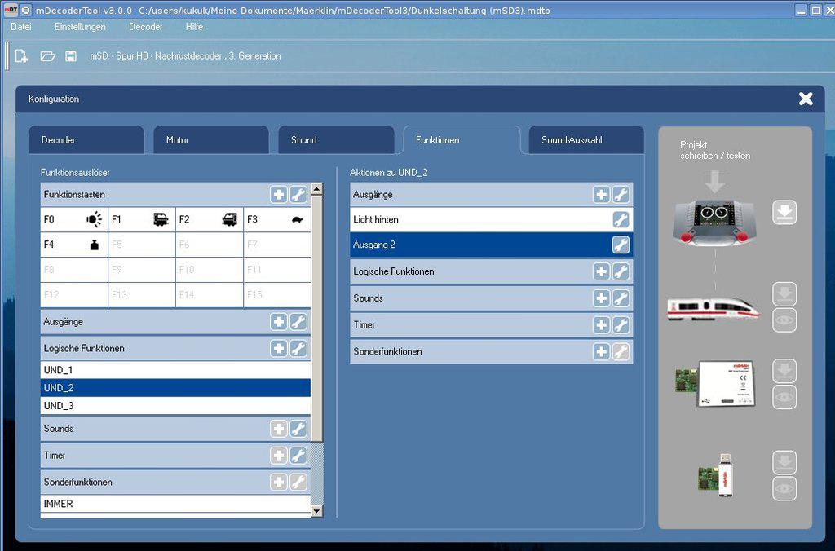
Task: Toggle the eye icon beside the USB stick
Action: click(784, 489)
